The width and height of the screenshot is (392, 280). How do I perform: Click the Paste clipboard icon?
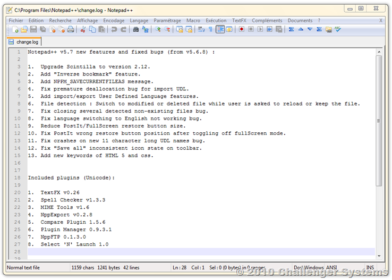click(x=102, y=30)
